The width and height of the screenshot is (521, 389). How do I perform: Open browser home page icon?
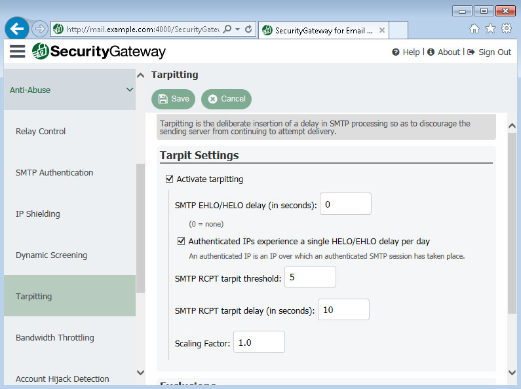click(x=474, y=29)
